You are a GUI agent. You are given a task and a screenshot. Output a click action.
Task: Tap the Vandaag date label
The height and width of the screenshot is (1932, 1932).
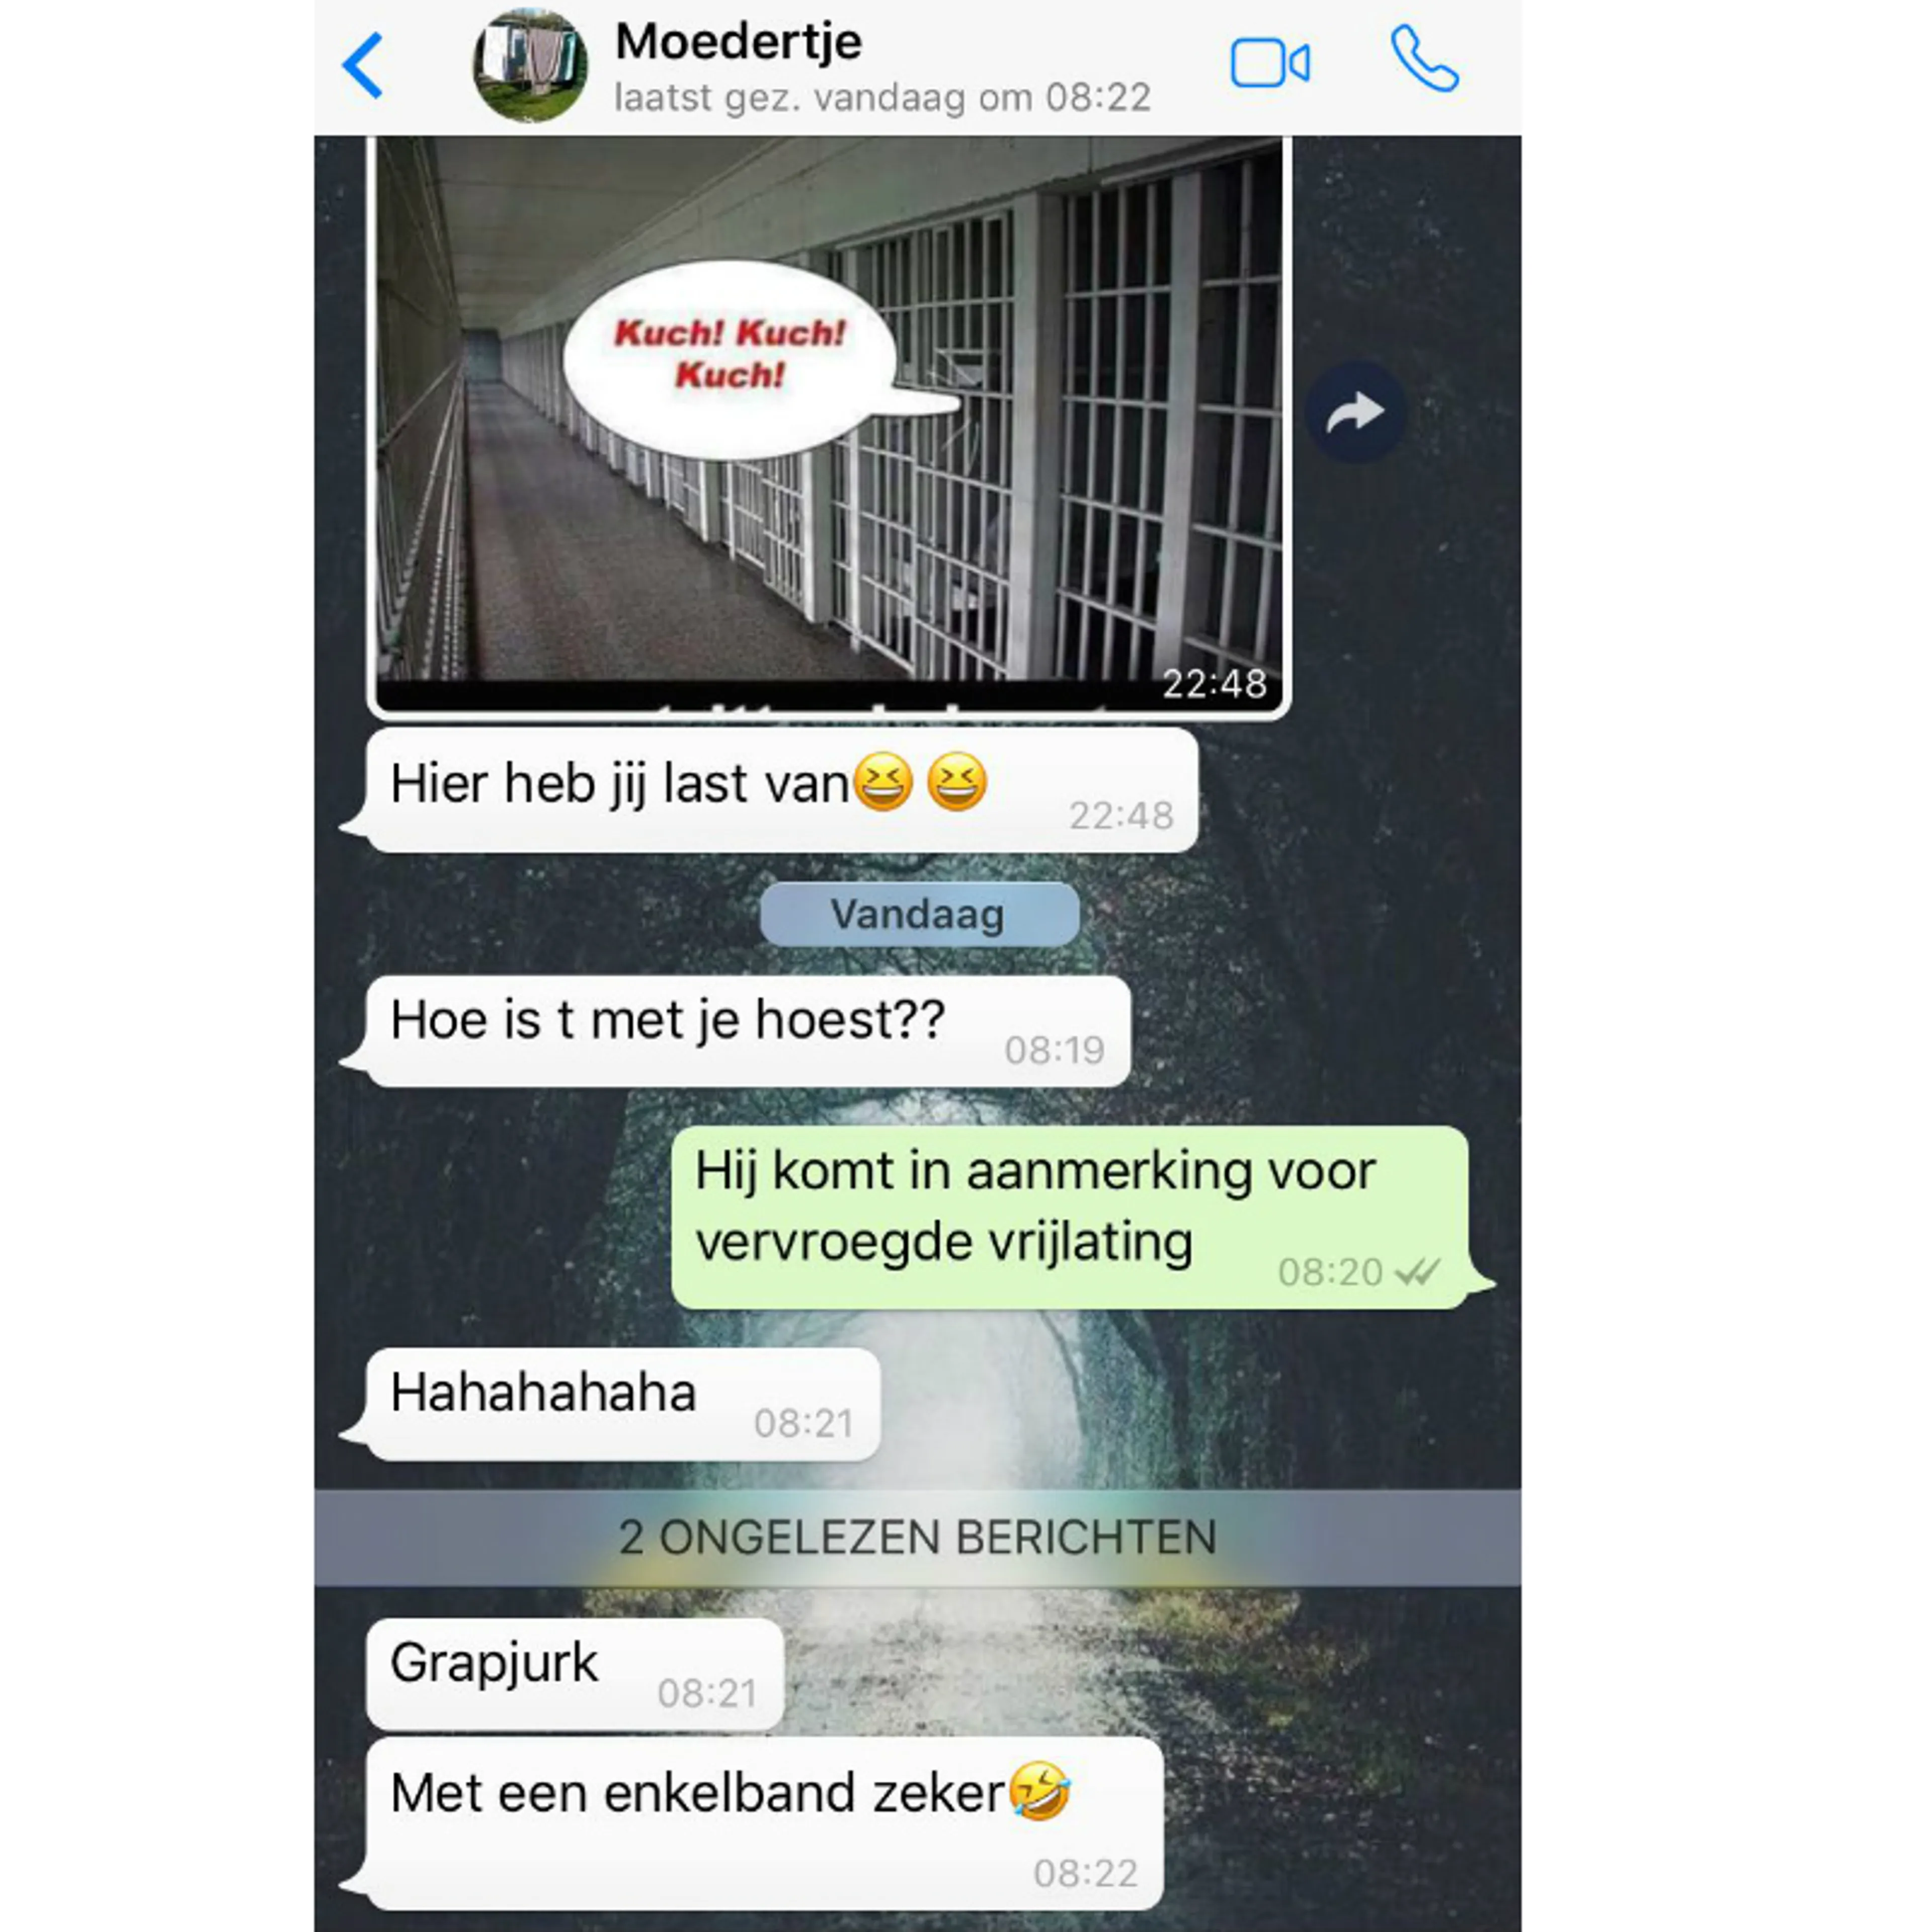919,914
